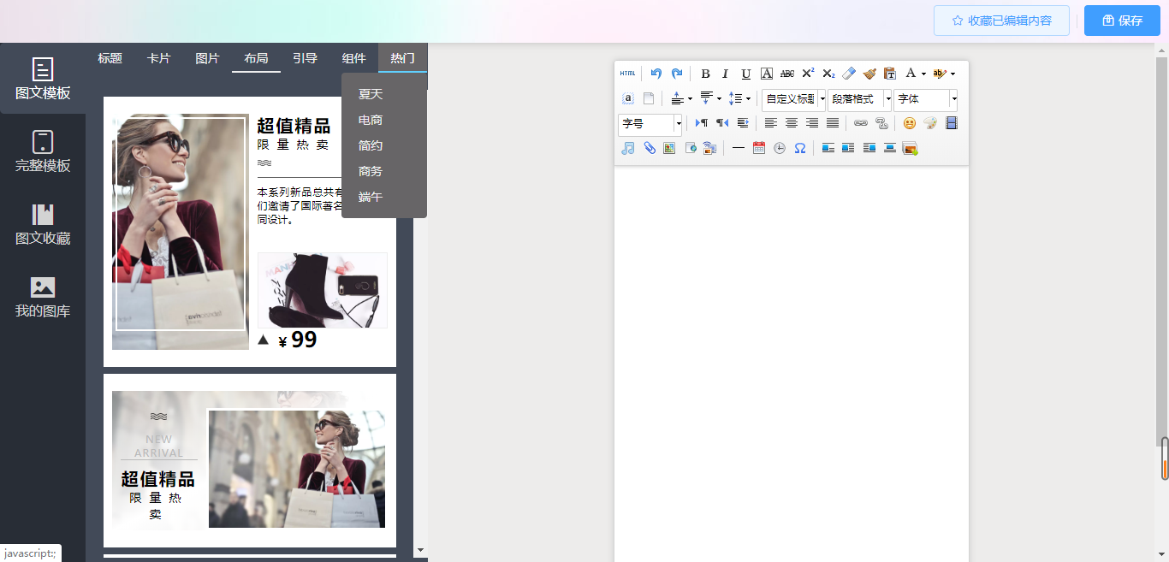
Task: Click the undo arrow icon
Action: coord(656,74)
